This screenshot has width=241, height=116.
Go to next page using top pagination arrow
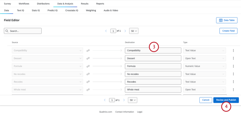pyautogui.click(x=124, y=31)
